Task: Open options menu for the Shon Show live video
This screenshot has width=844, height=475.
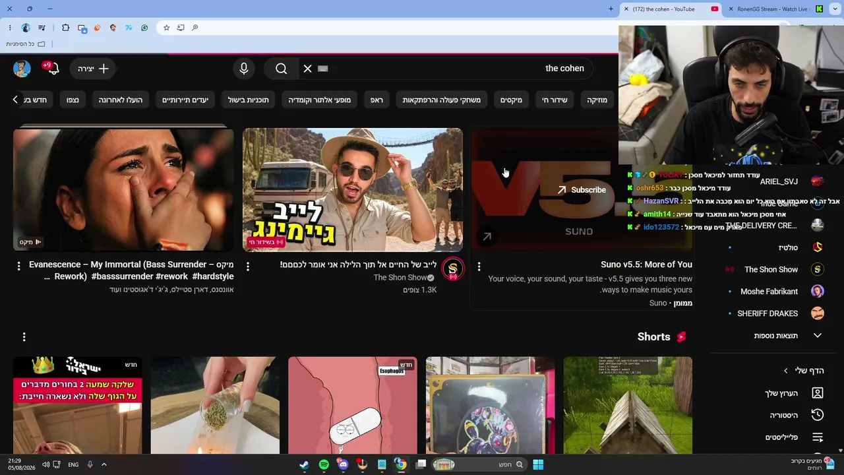Action: [248, 267]
